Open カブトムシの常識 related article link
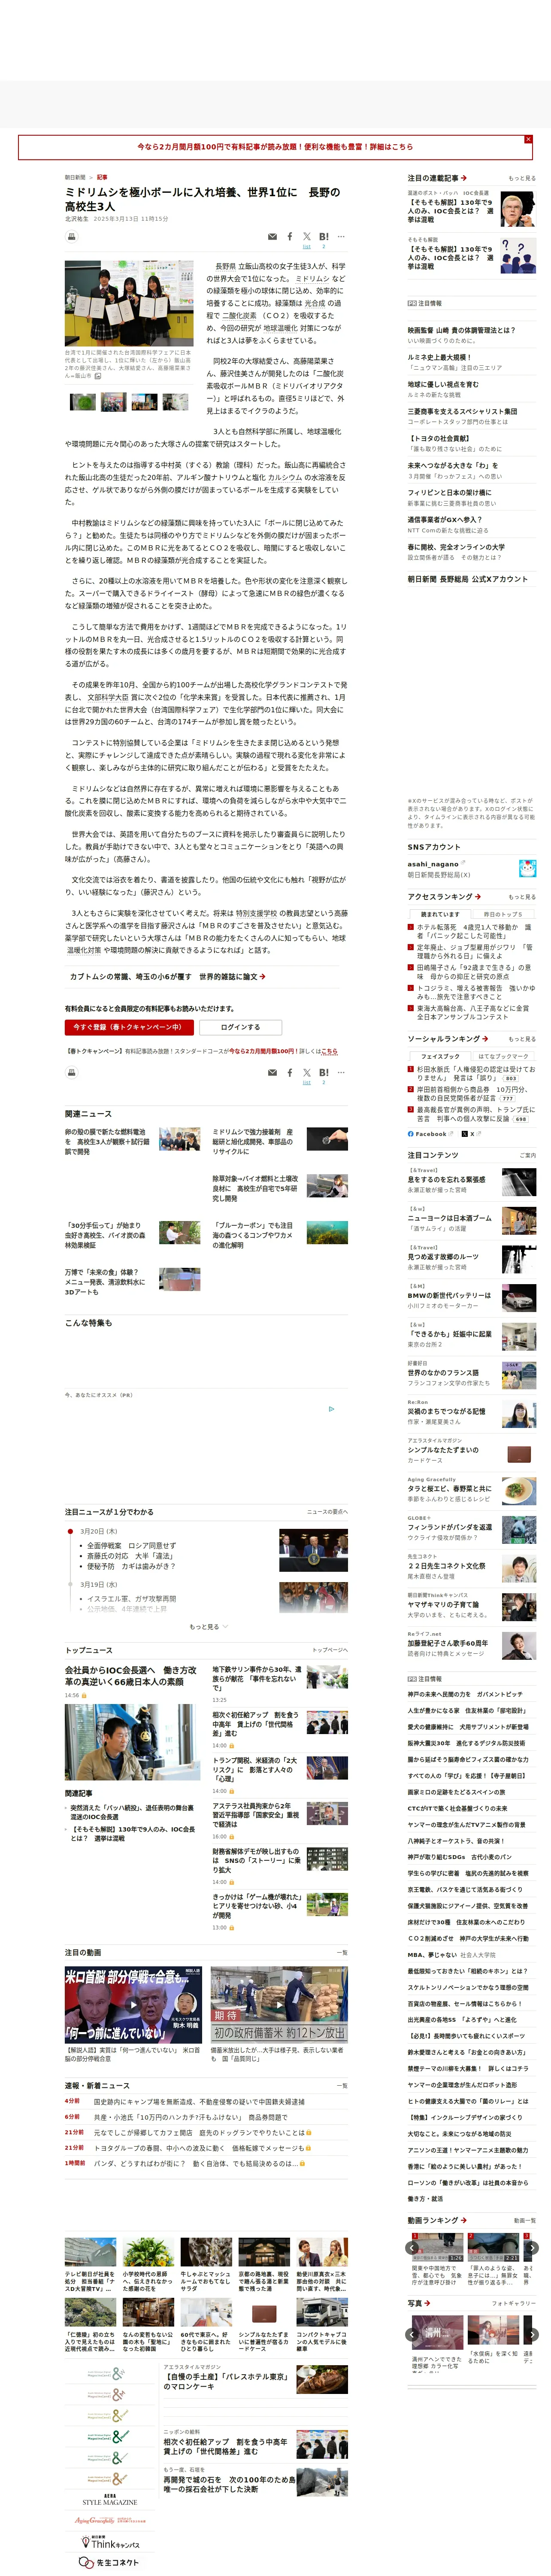 (x=168, y=977)
